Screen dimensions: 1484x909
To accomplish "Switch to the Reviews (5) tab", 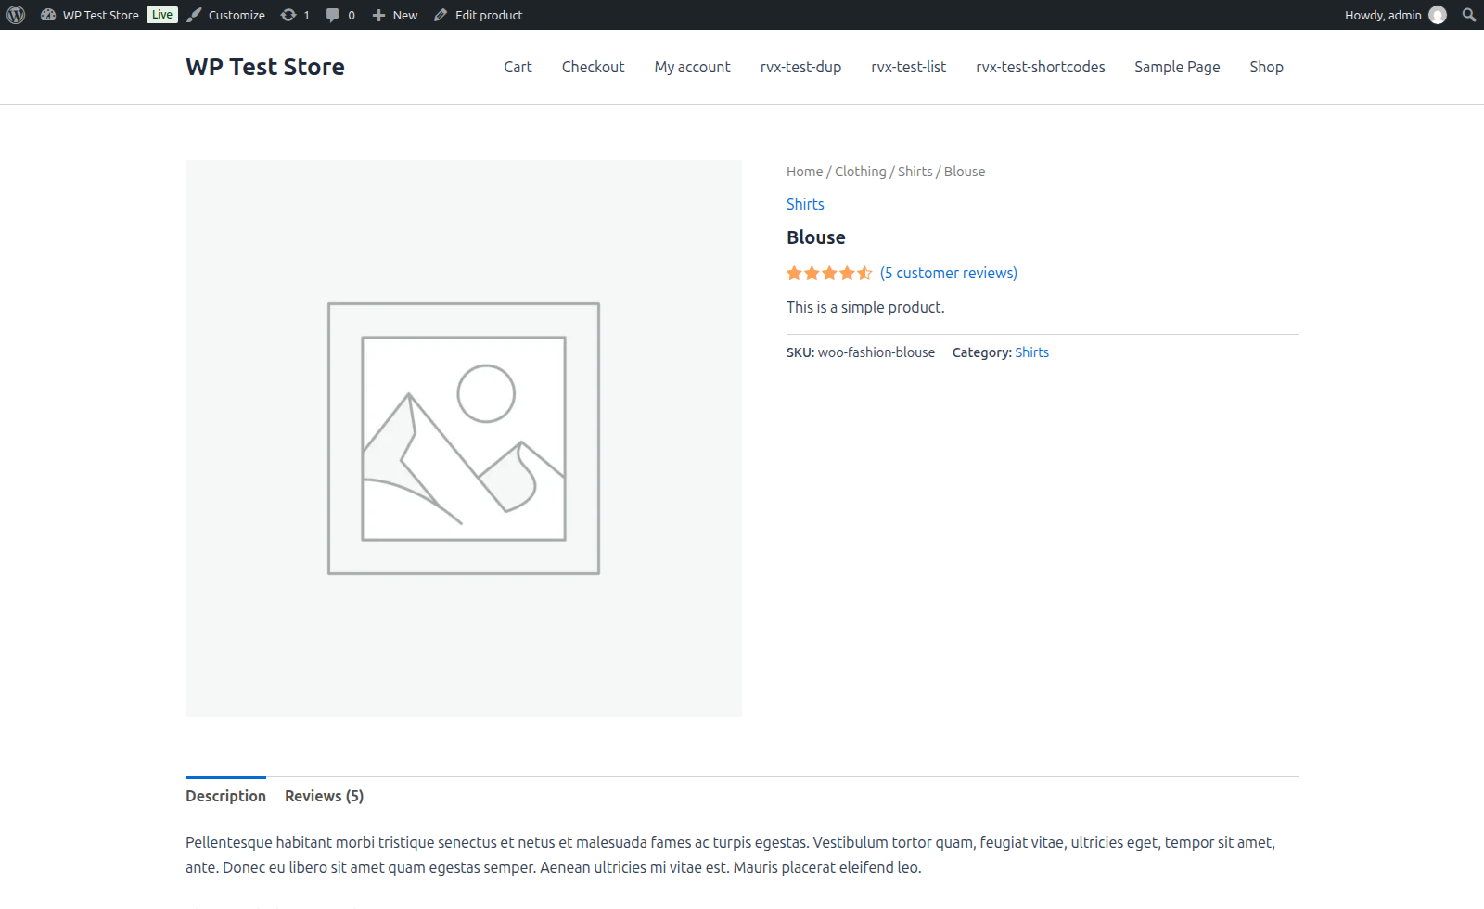I will tap(324, 796).
